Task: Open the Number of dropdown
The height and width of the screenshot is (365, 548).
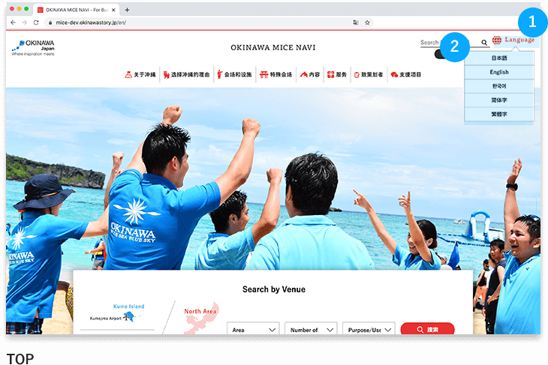Action: coord(310,330)
